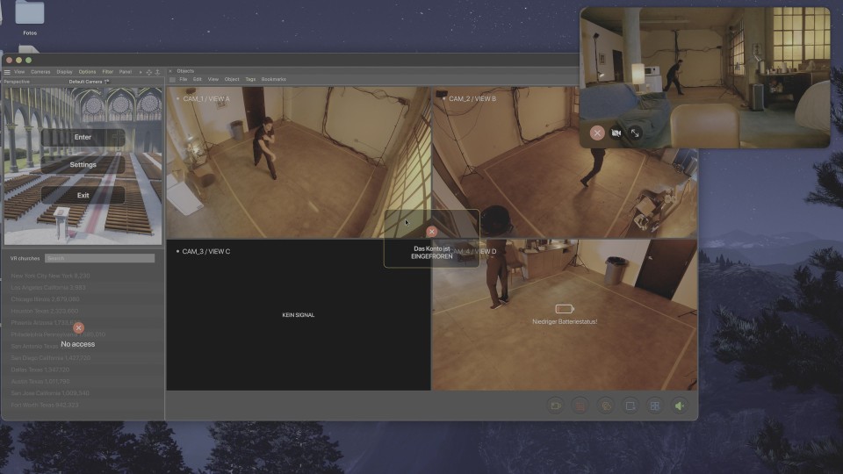This screenshot has height=474, width=843.
Task: Open the Panel menu
Action: [x=126, y=72]
